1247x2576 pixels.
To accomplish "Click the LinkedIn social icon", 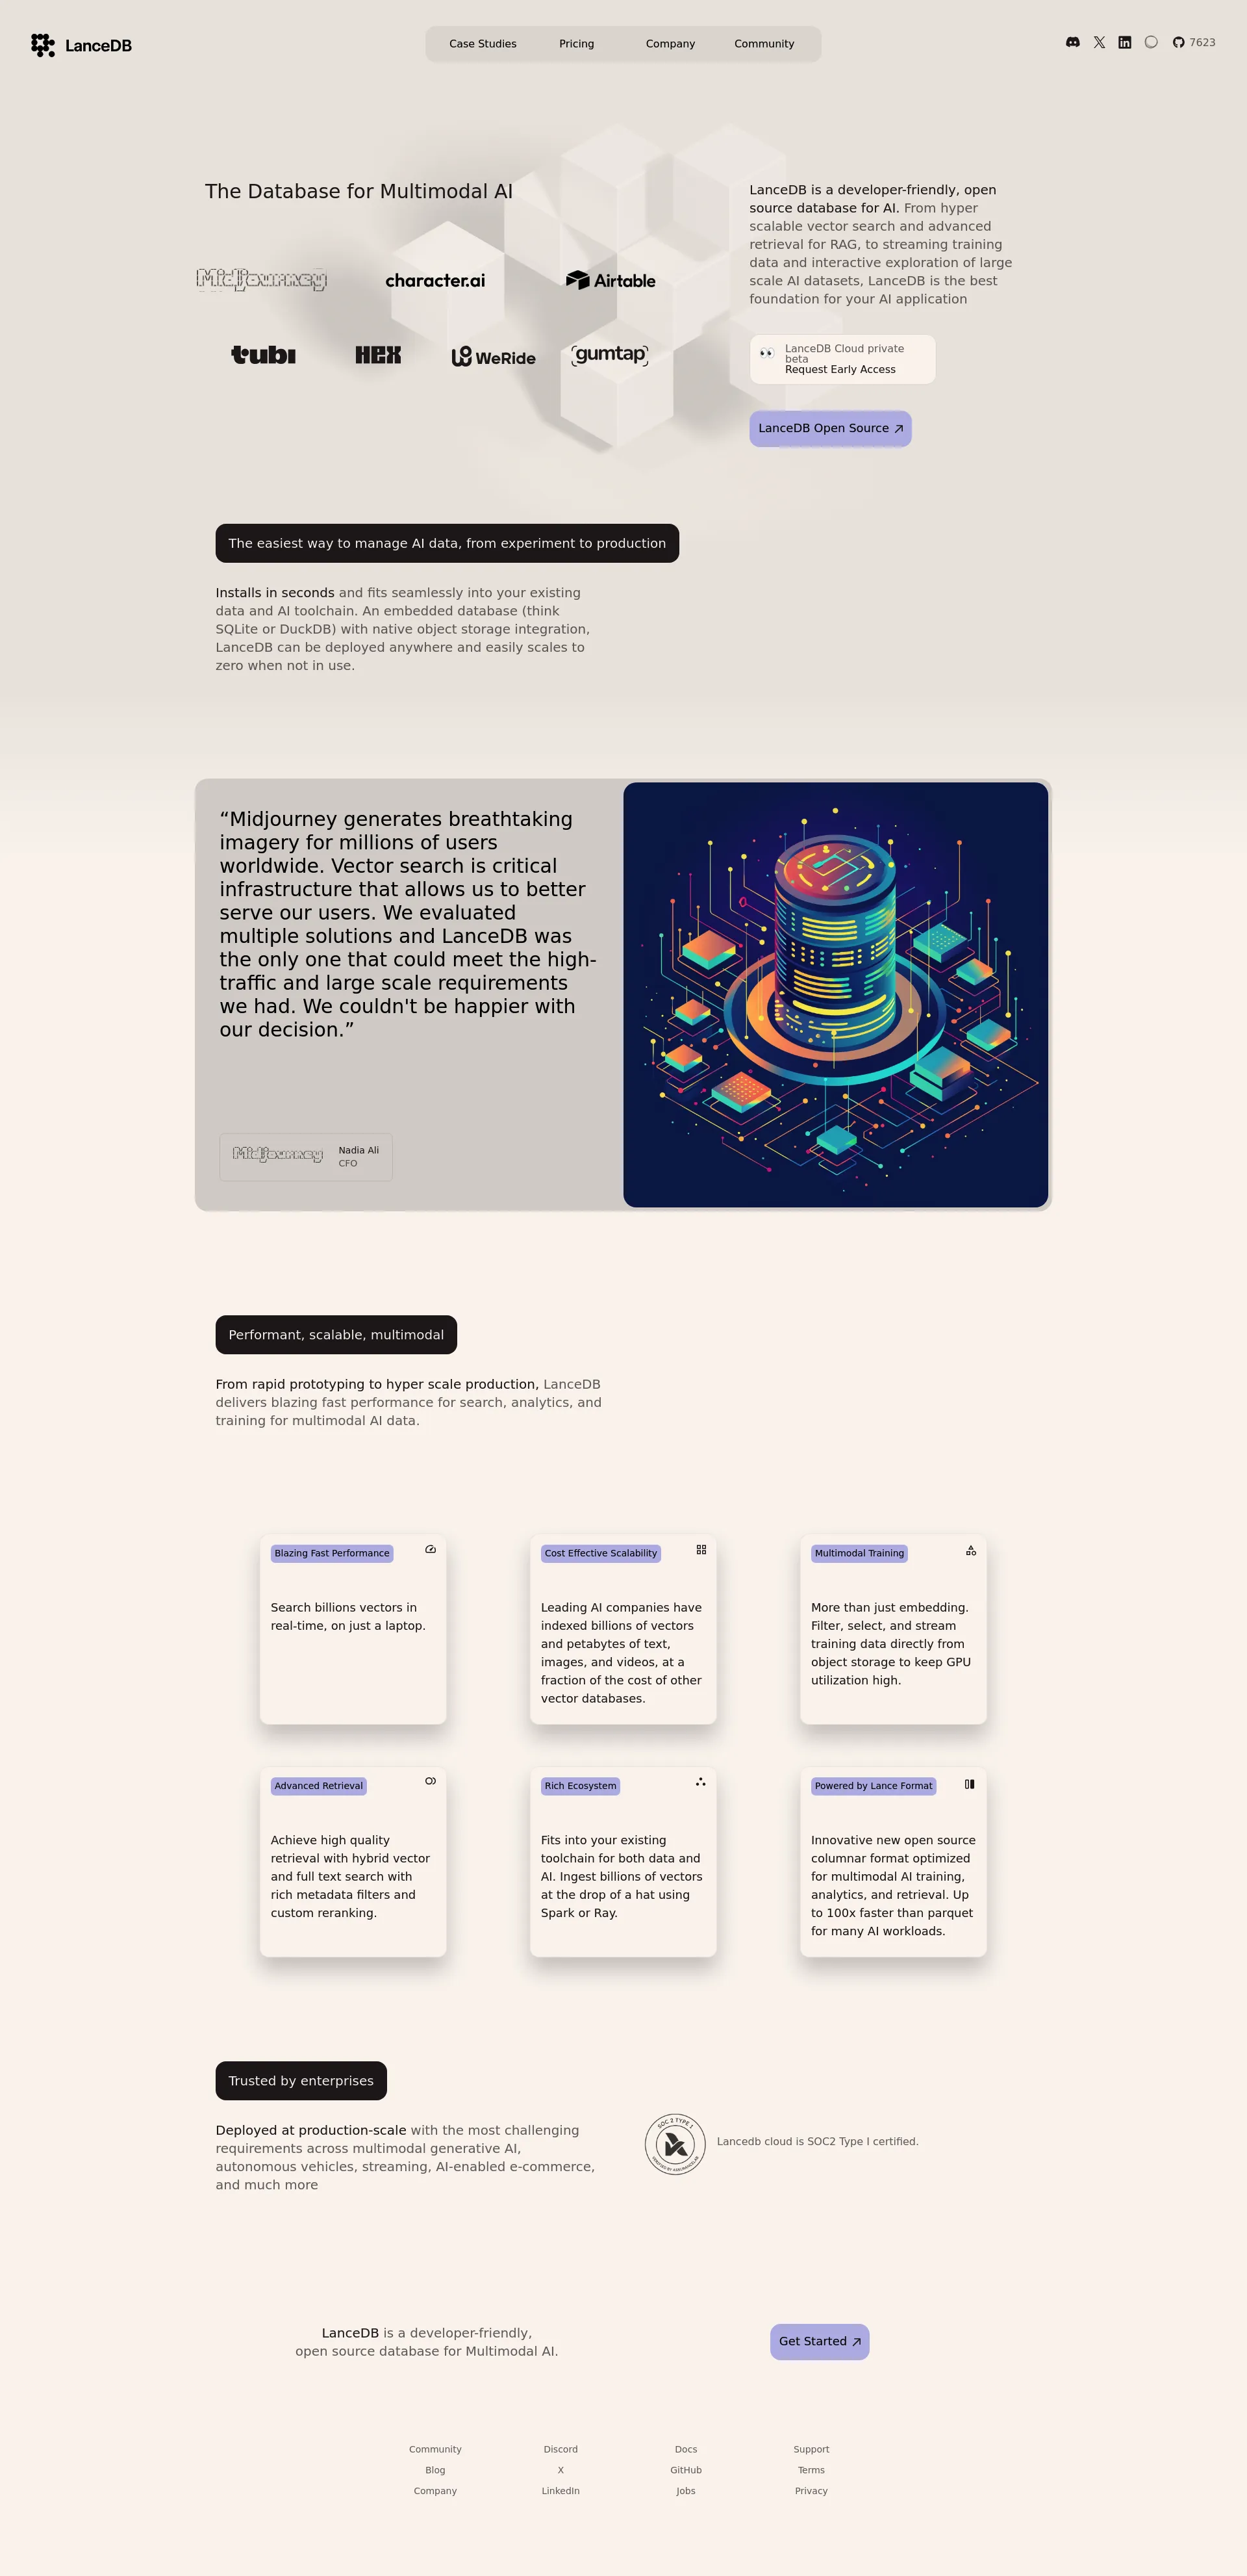I will pyautogui.click(x=1124, y=43).
